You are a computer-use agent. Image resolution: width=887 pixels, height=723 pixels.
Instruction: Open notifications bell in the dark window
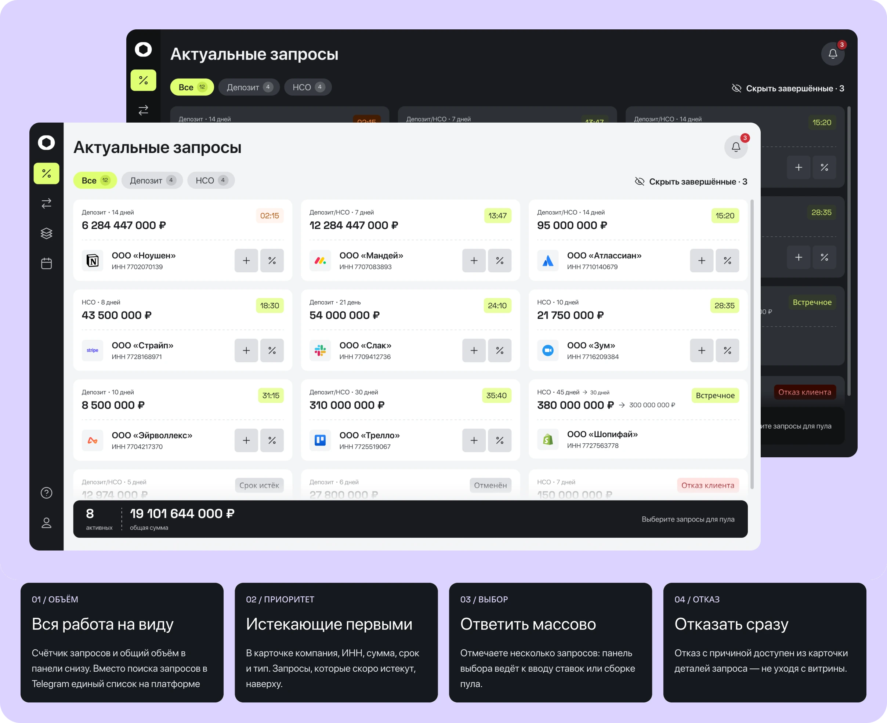[832, 54]
